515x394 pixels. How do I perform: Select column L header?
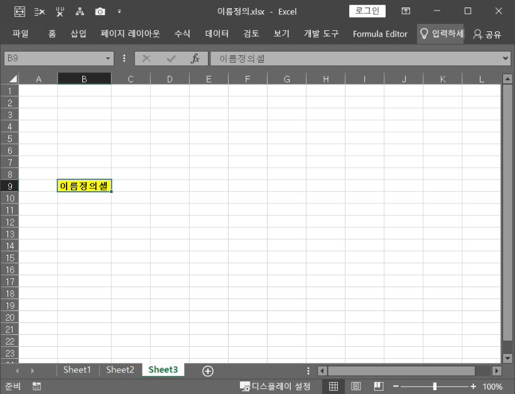click(x=482, y=79)
